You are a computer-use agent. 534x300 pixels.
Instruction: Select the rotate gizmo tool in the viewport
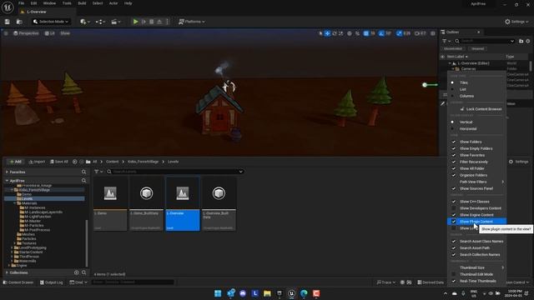(x=334, y=33)
